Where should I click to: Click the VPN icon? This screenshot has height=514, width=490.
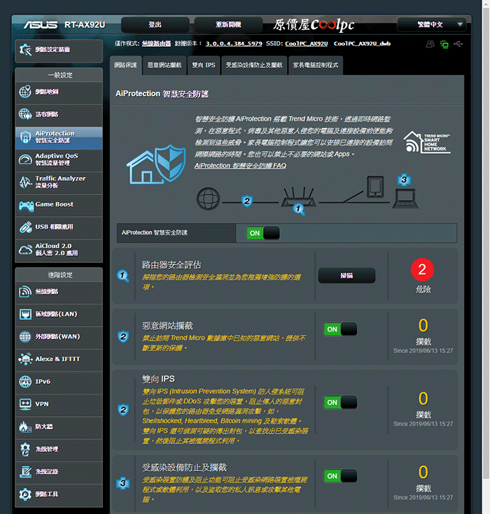pyautogui.click(x=25, y=404)
